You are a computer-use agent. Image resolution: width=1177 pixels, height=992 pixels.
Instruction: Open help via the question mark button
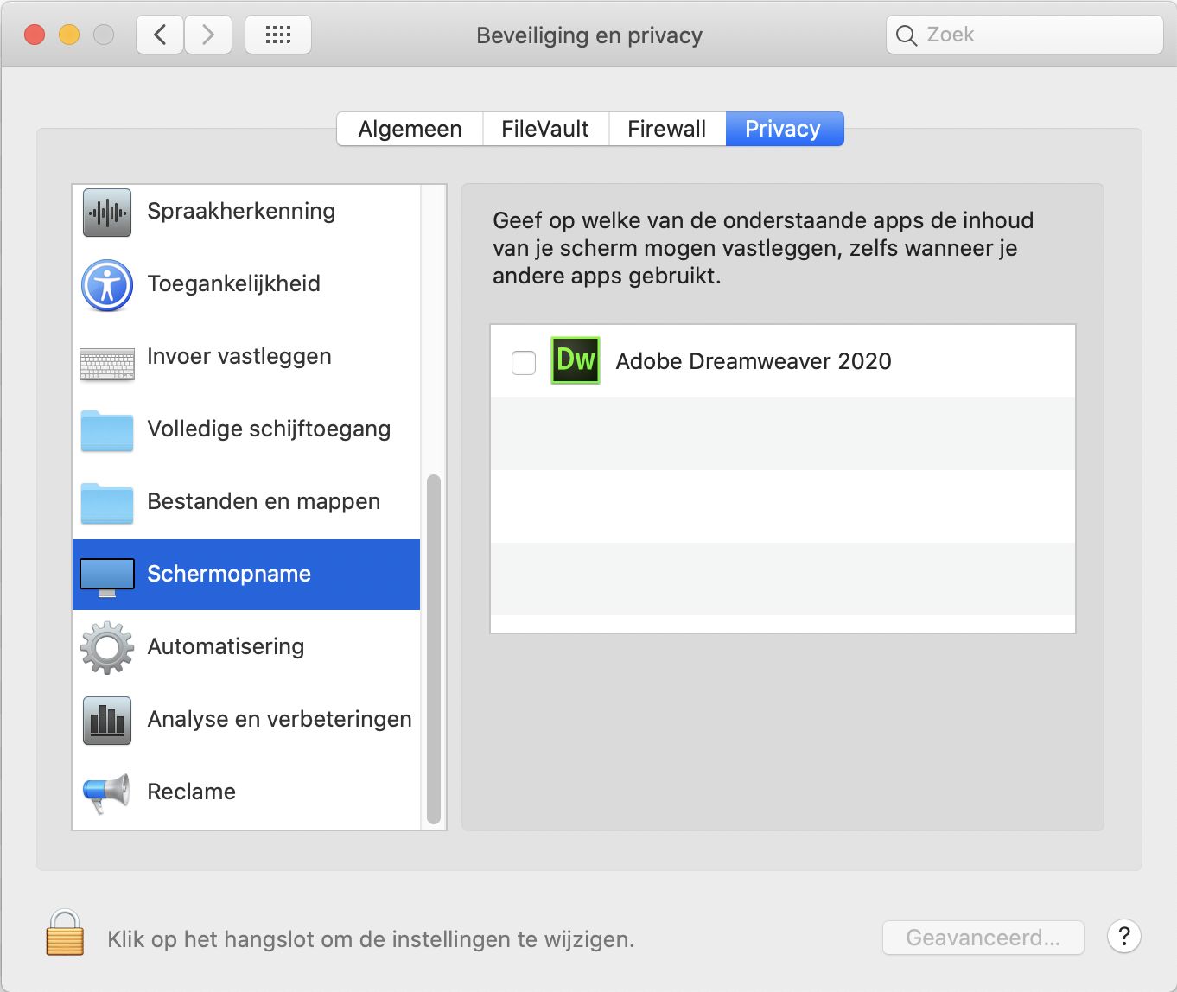(x=1123, y=937)
